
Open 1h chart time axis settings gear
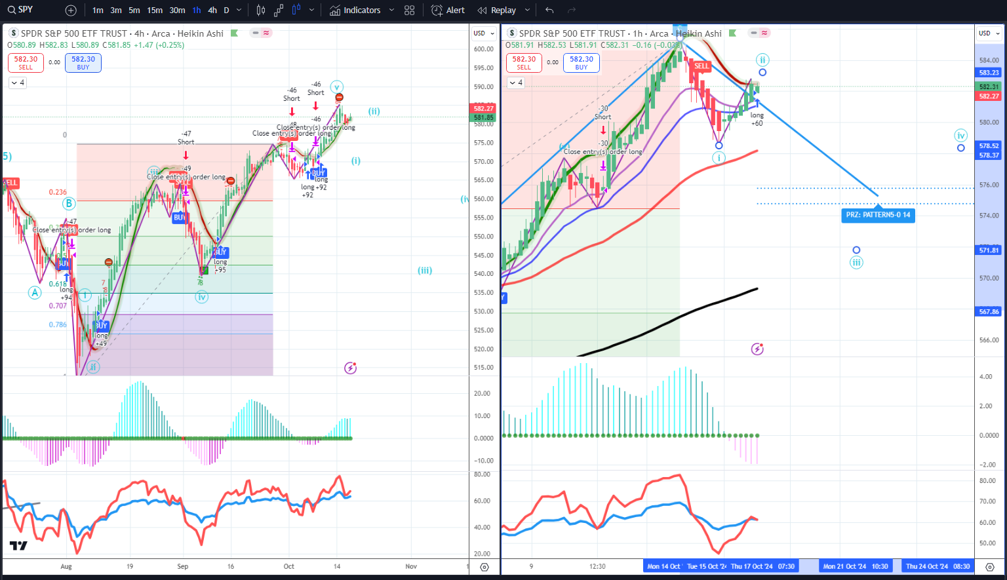click(x=990, y=567)
